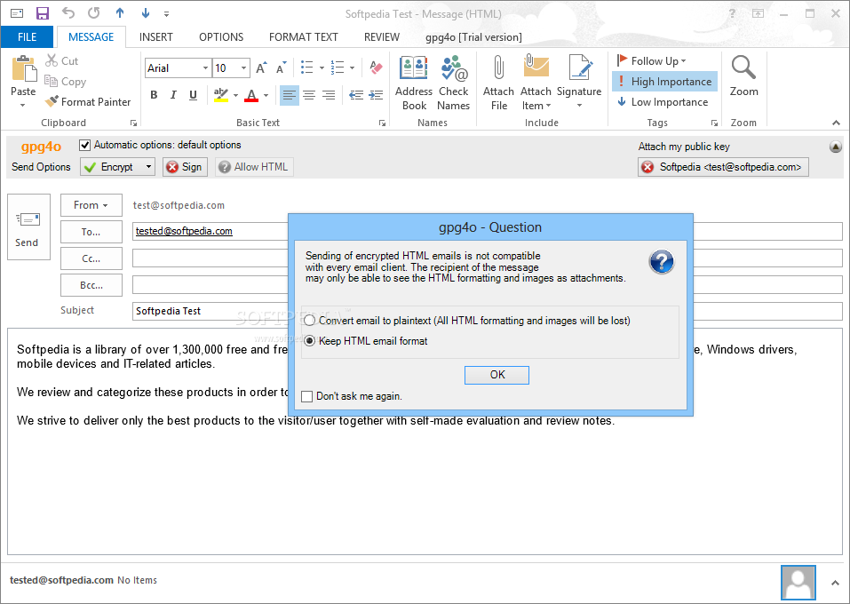Viewport: 850px width, 604px height.
Task: Send the email message
Action: [28, 226]
